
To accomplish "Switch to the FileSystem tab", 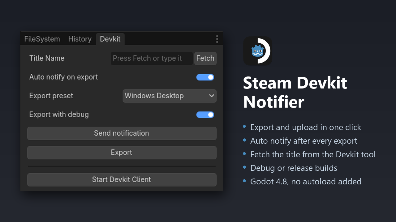I will pos(42,39).
